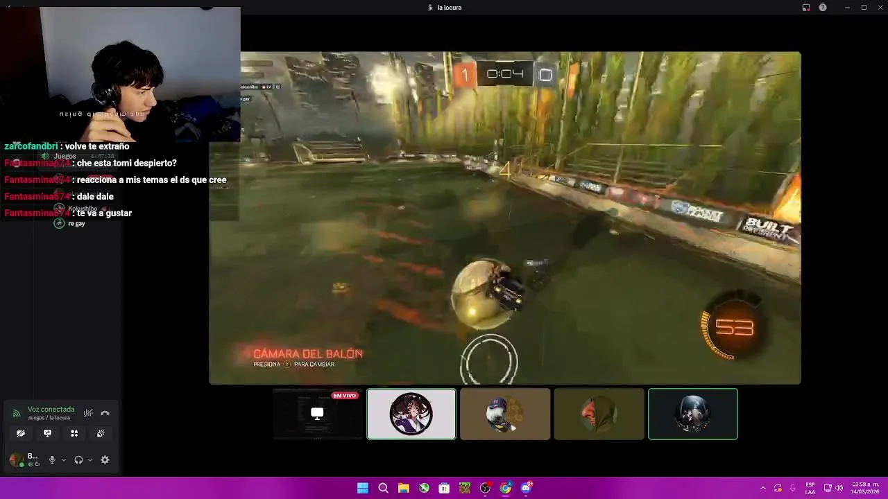888x499 pixels.
Task: Open Windows taskbar search
Action: point(383,488)
